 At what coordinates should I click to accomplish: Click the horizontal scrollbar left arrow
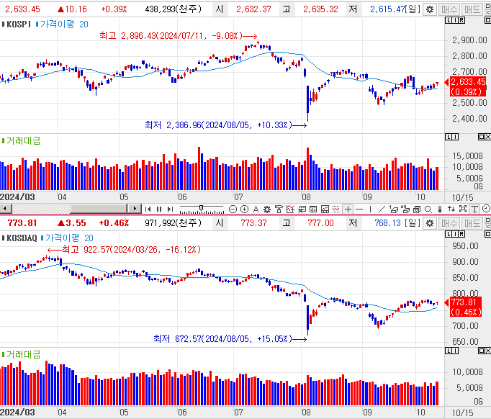[6, 209]
